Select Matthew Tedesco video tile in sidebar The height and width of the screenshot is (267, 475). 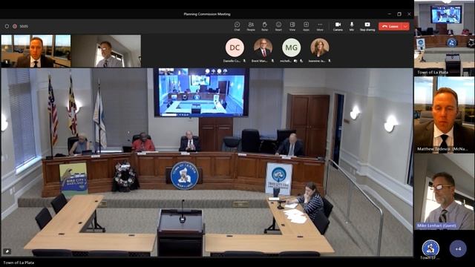(x=444, y=114)
